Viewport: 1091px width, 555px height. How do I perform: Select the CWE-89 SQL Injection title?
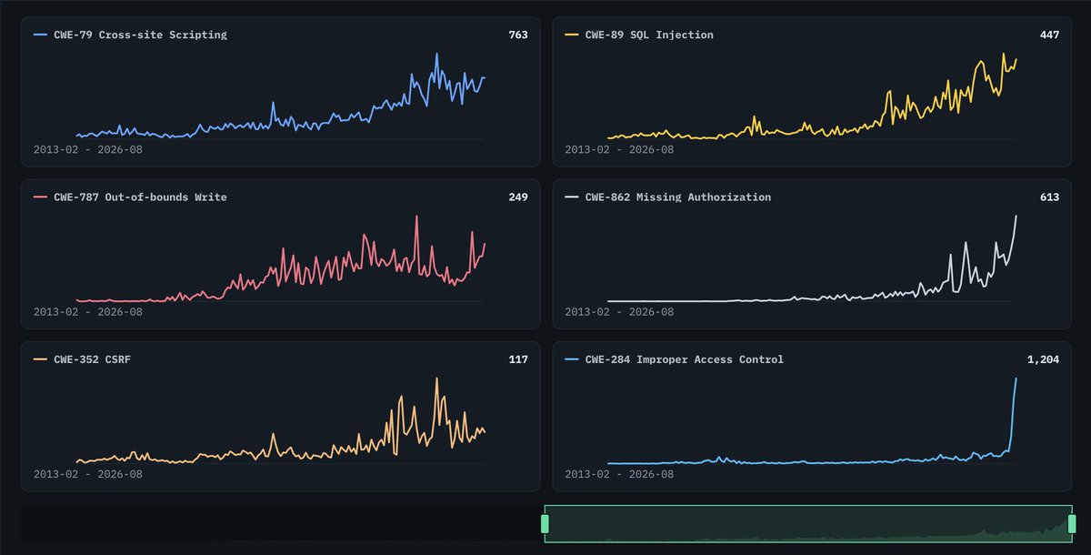coord(649,35)
